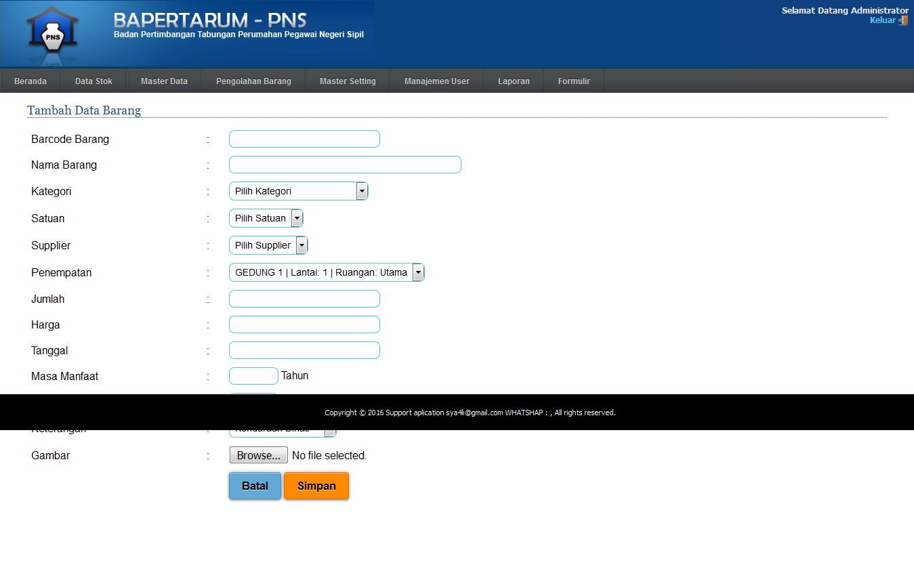The image size is (914, 569).
Task: Expand the Pilih Supplier dropdown
Action: pos(268,245)
